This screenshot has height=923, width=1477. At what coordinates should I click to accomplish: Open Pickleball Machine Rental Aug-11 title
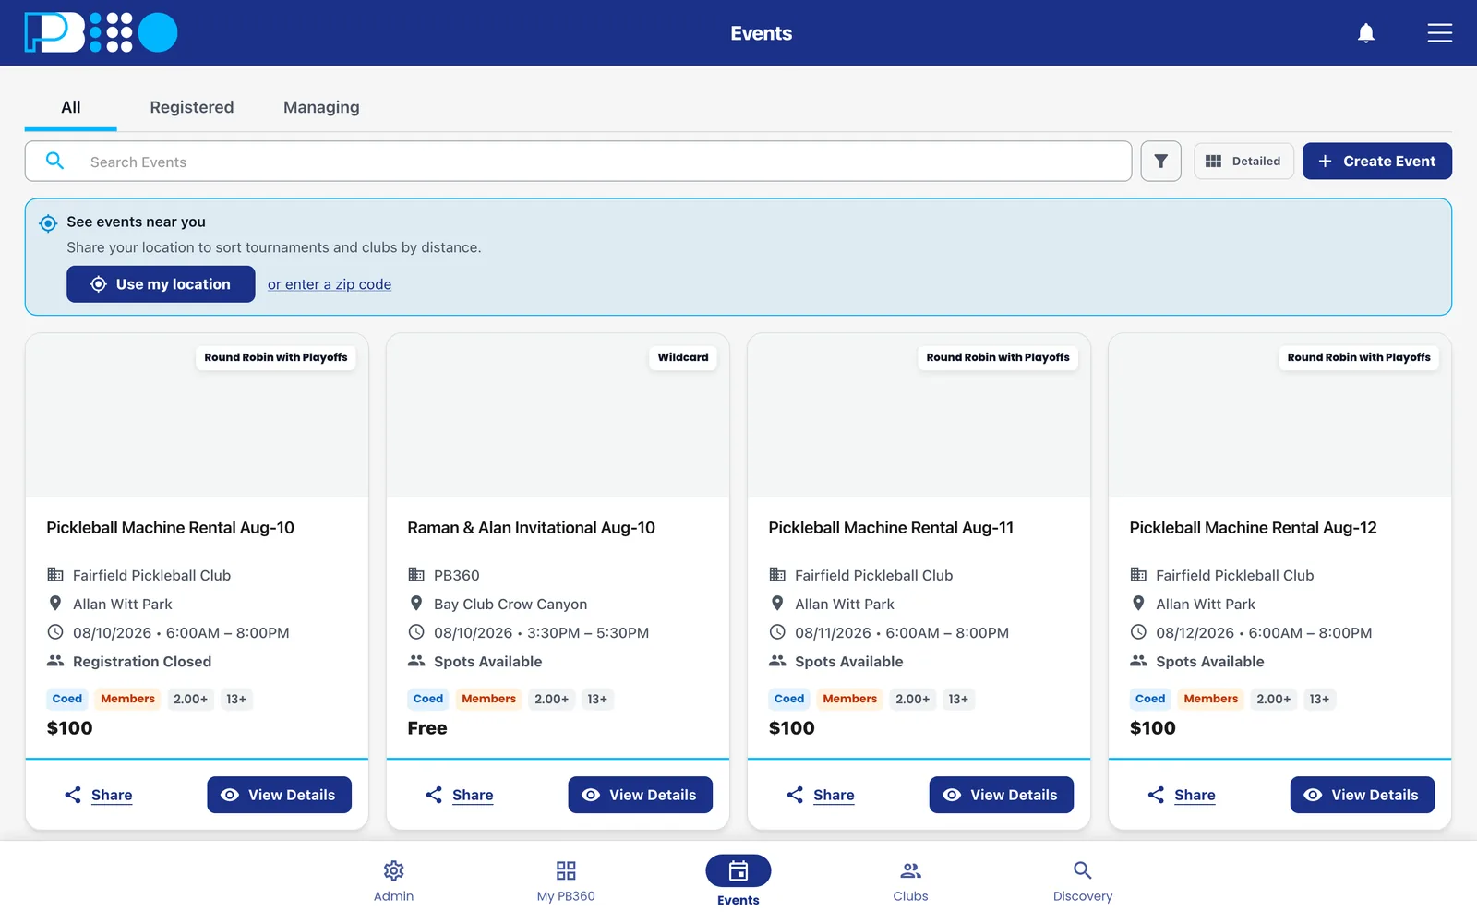[891, 528]
